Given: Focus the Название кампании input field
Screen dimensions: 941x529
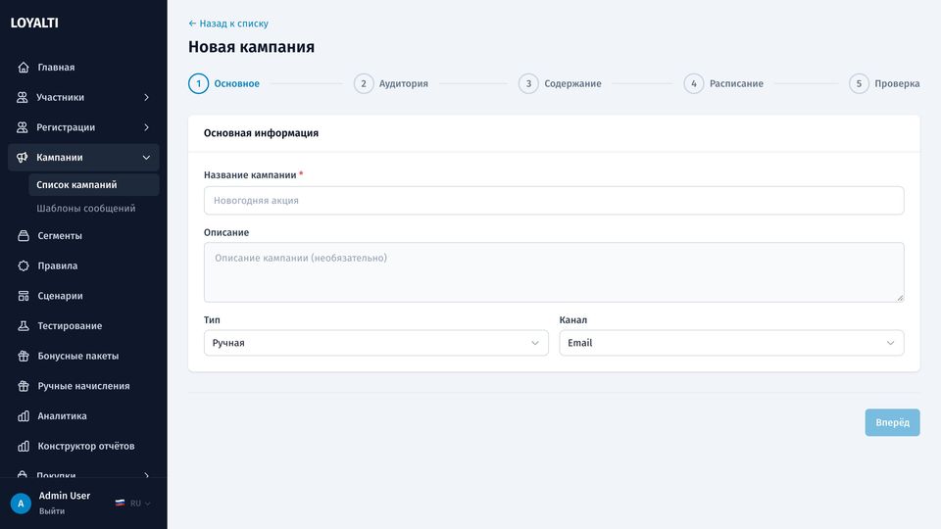Looking at the screenshot, I should [x=554, y=200].
